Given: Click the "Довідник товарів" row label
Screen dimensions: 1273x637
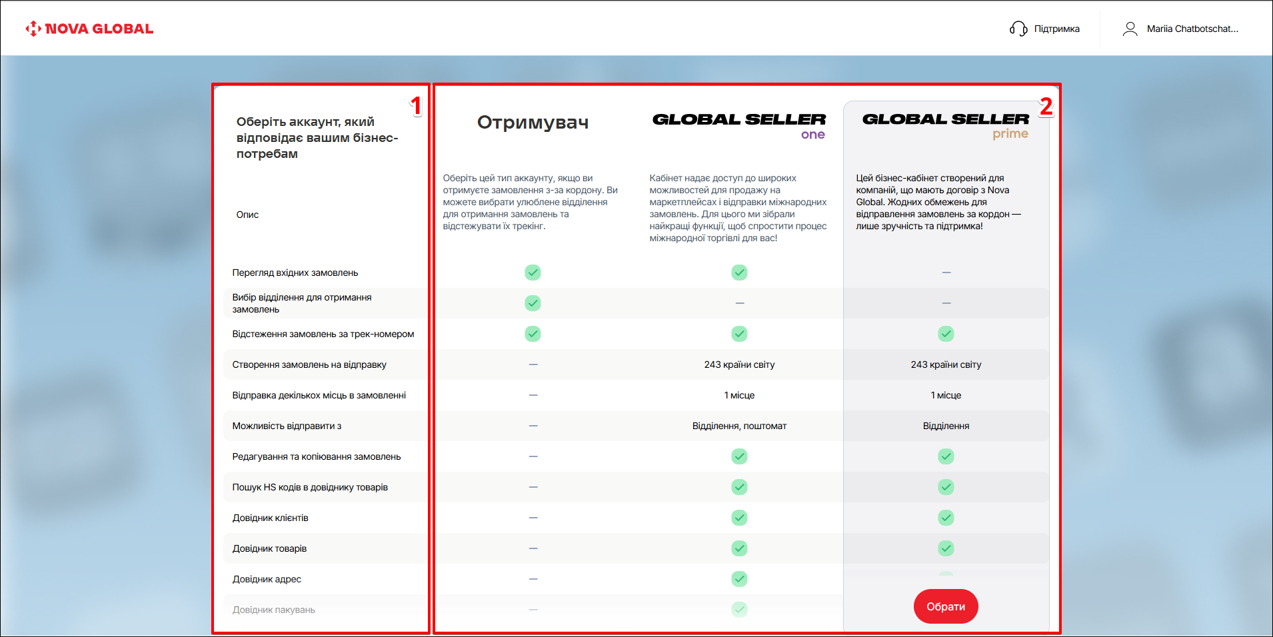Looking at the screenshot, I should point(269,548).
